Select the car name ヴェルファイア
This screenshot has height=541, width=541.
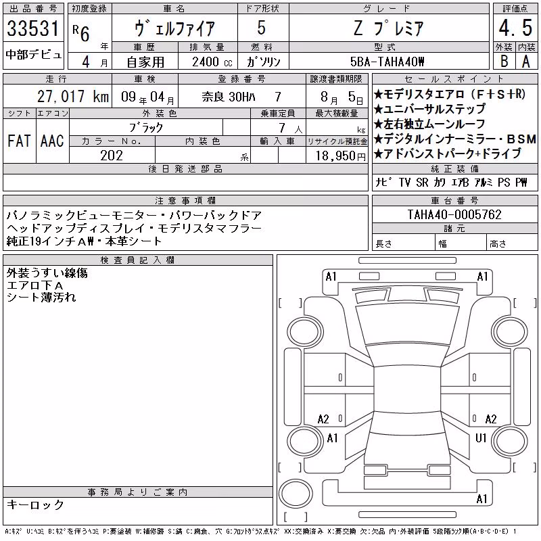click(174, 28)
